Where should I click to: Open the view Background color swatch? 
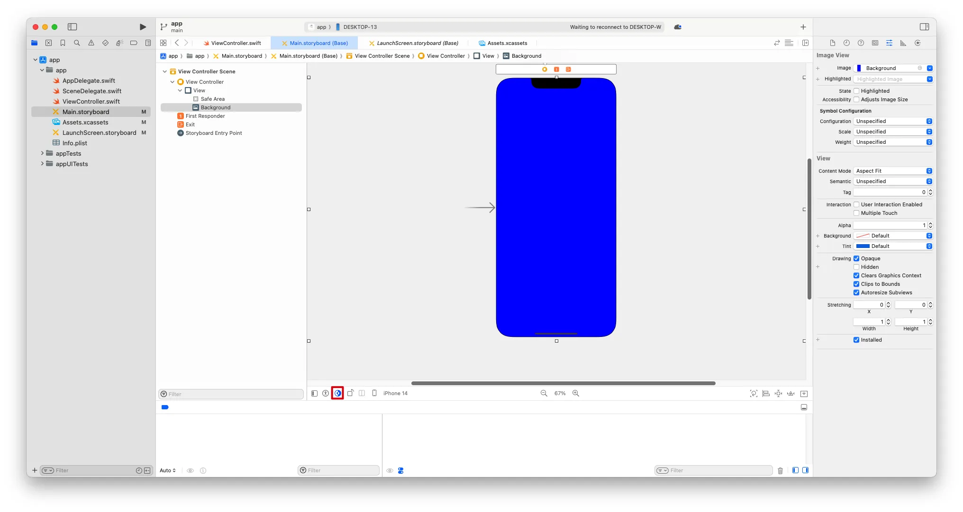[863, 236]
